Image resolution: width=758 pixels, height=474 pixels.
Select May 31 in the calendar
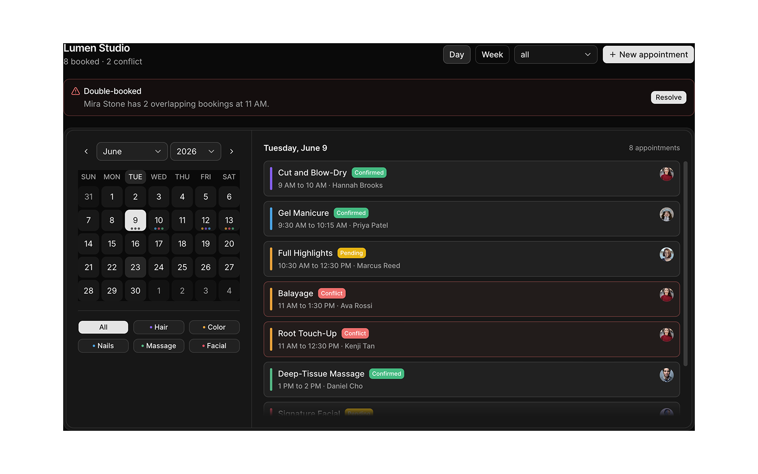[x=88, y=197]
